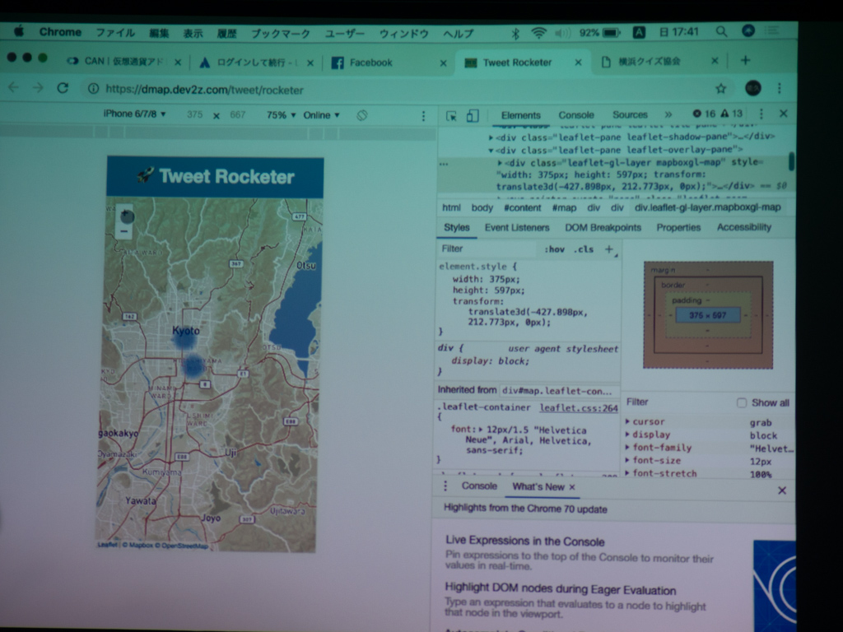
Task: Reload the current page
Action: 63,87
